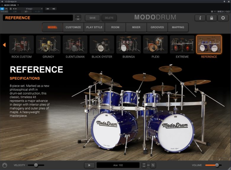Click the small gear icon in the host bar
Screen dimensions: 231x170
(x=212, y=12)
